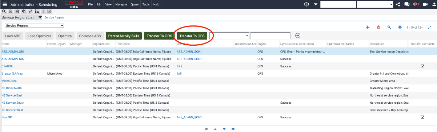Click Transfer To OFS button
The width and height of the screenshot is (437, 132).
(192, 36)
